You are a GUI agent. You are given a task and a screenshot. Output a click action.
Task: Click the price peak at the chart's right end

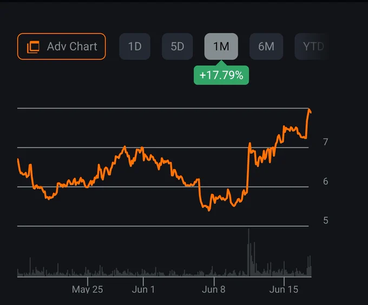point(310,110)
